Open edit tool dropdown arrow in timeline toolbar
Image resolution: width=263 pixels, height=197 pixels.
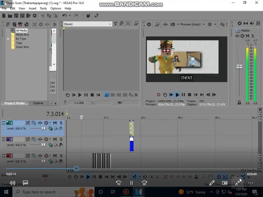pyautogui.click(x=139, y=177)
